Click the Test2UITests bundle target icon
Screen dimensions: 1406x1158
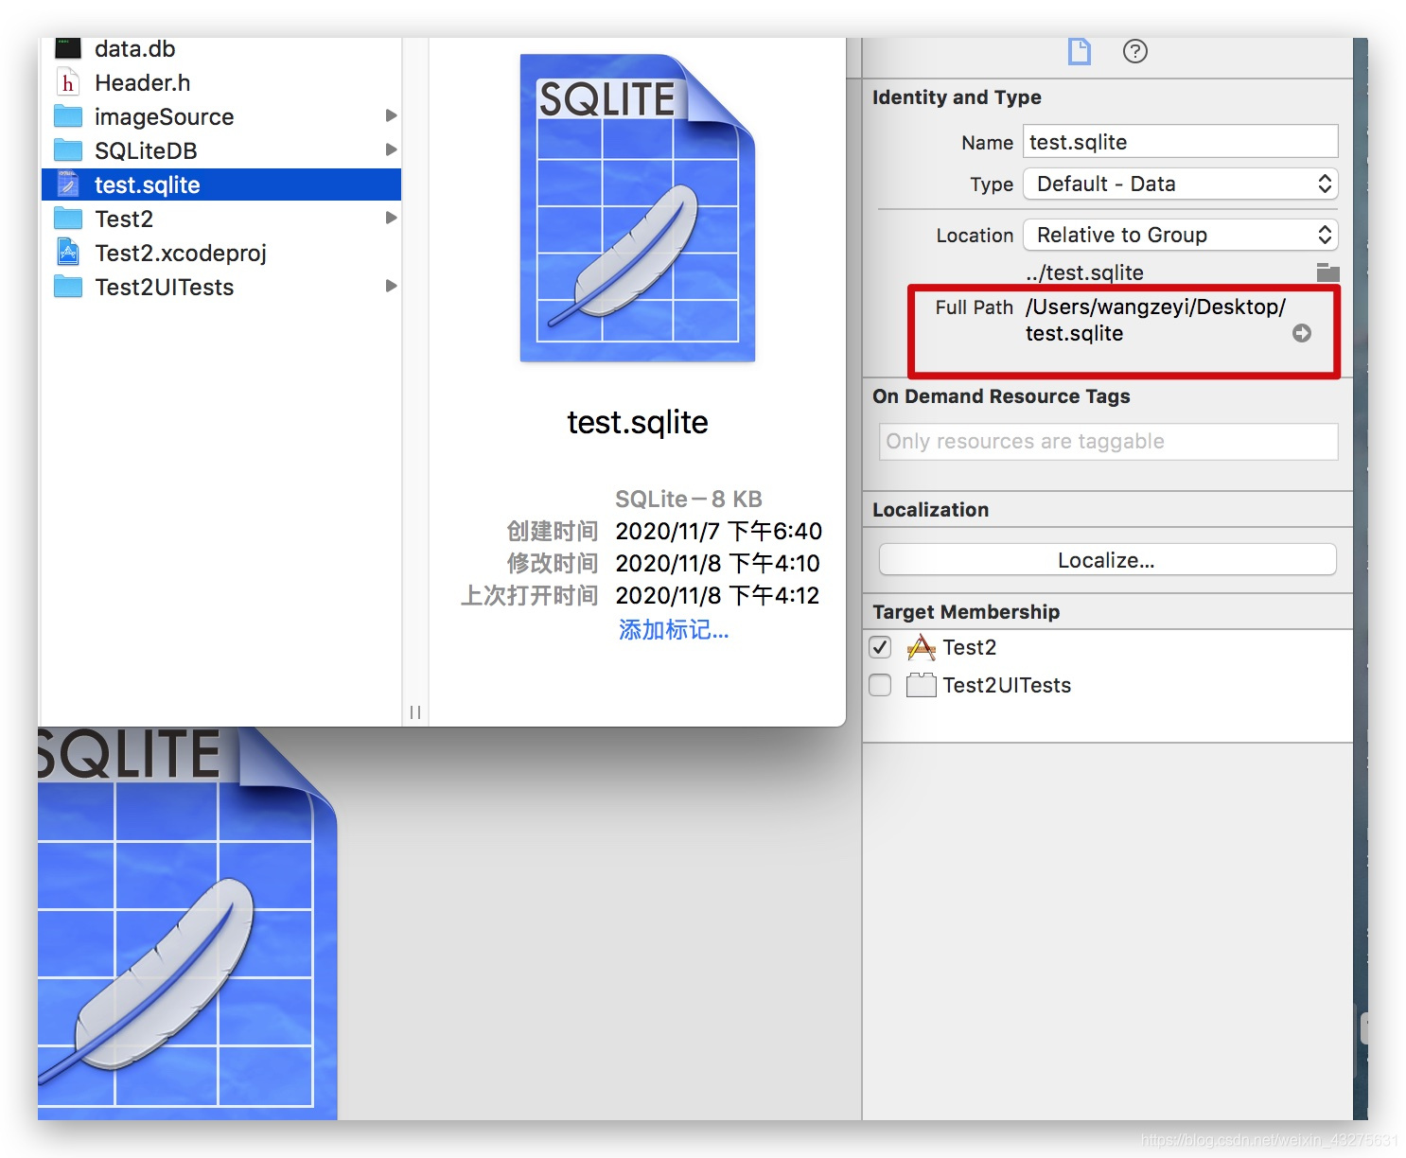pyautogui.click(x=921, y=685)
